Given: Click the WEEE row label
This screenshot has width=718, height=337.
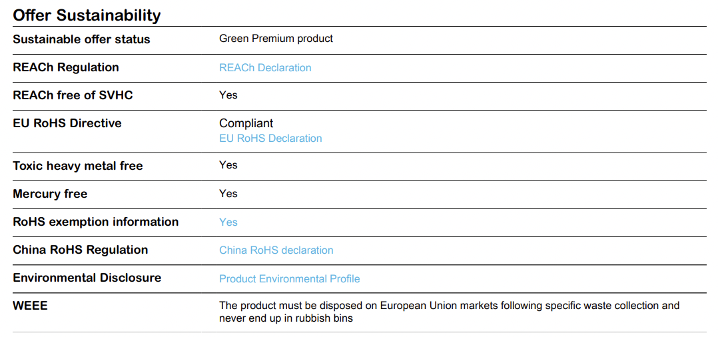Looking at the screenshot, I should coord(30,306).
